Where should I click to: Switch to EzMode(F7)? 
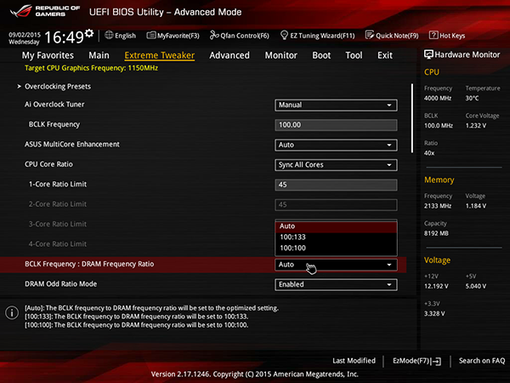(416, 361)
